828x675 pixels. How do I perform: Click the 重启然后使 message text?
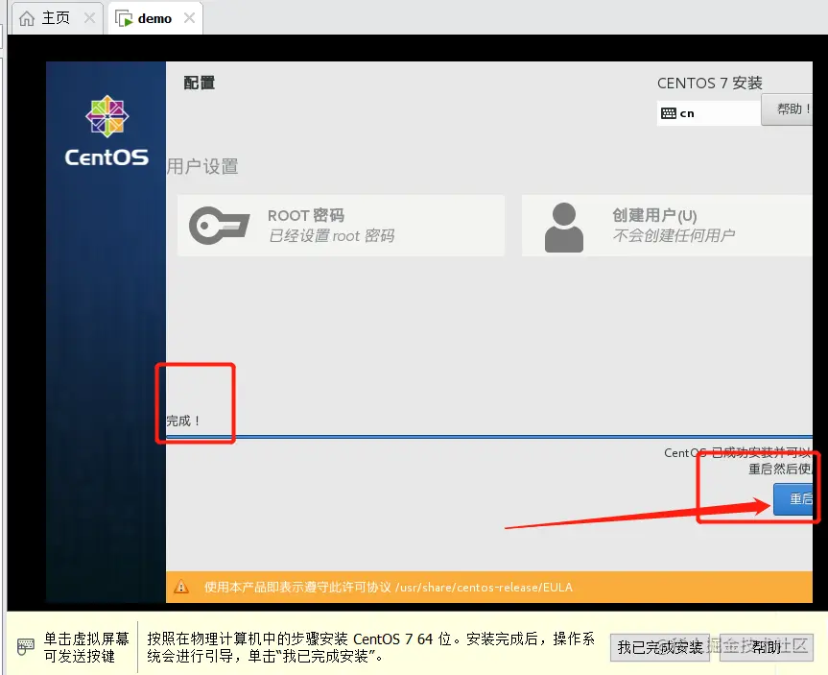(x=780, y=469)
